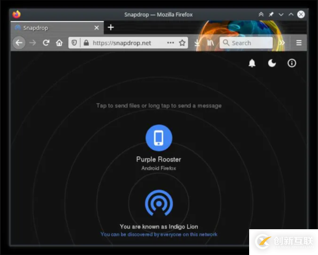Open the Firefox hamburger menu
The height and width of the screenshot is (255, 318).
(x=299, y=43)
